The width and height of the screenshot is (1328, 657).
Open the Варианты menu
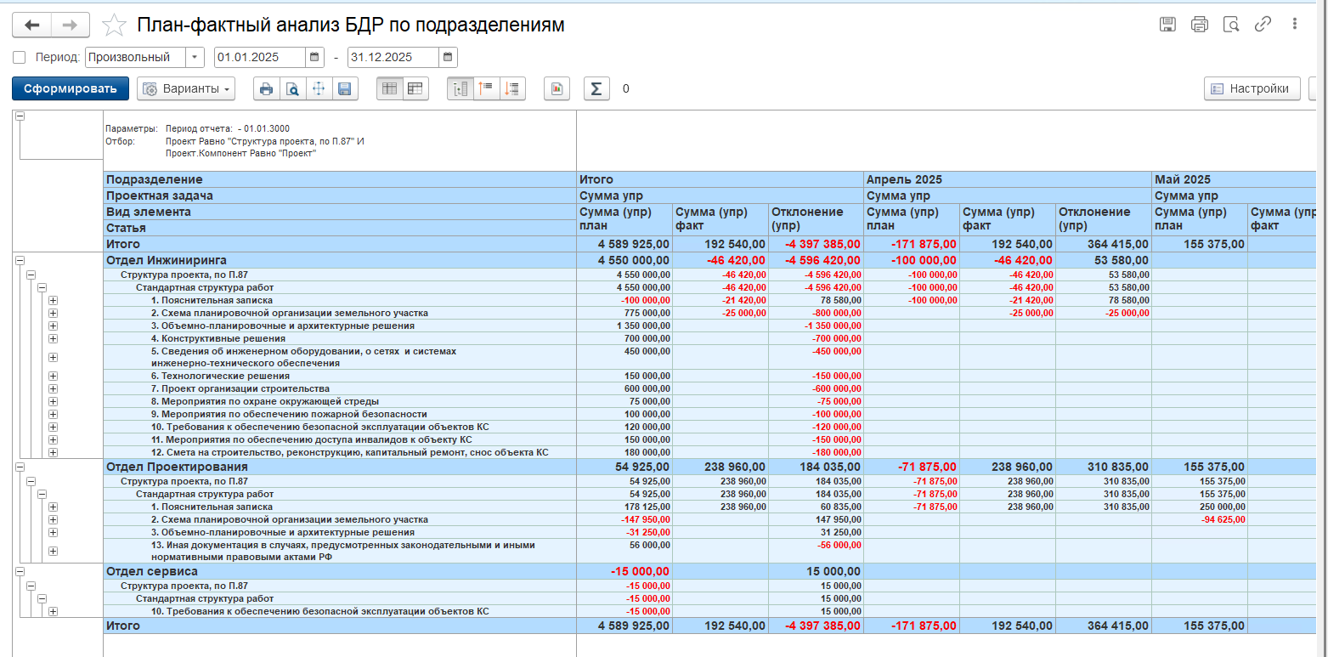pyautogui.click(x=187, y=88)
